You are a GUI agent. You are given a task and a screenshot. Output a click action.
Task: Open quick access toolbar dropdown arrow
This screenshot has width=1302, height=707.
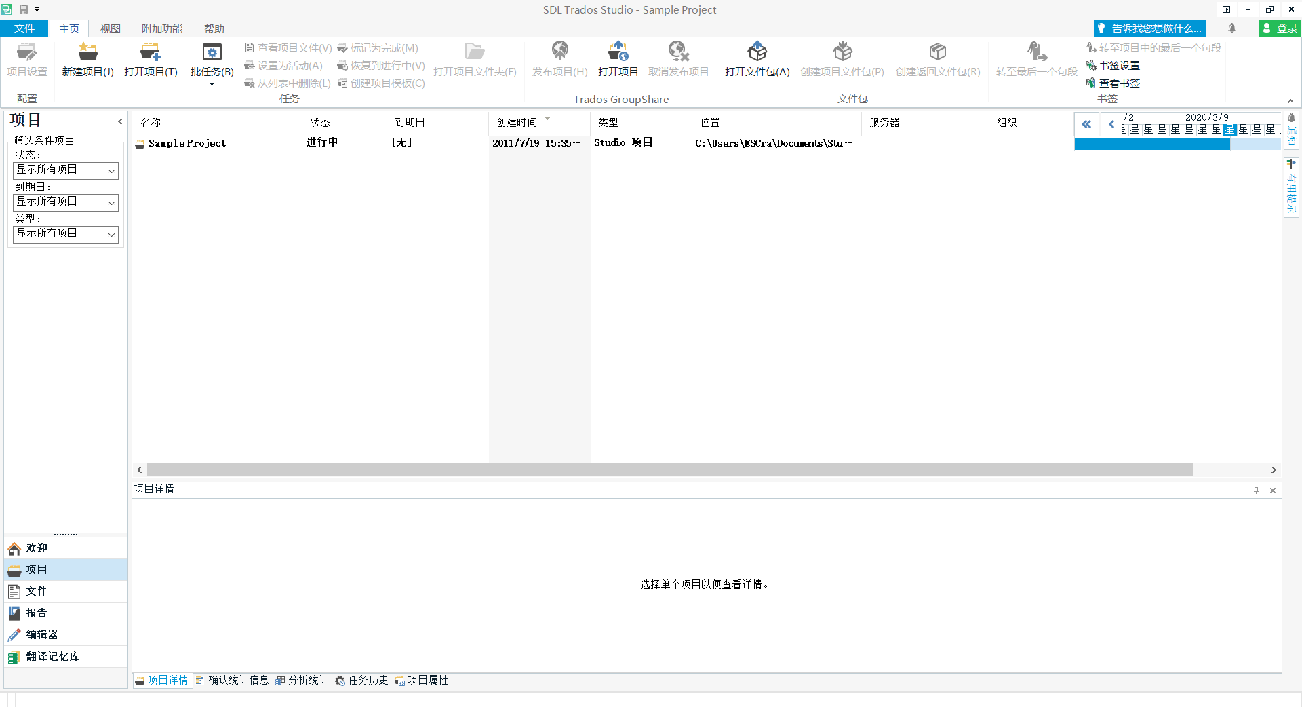click(37, 9)
